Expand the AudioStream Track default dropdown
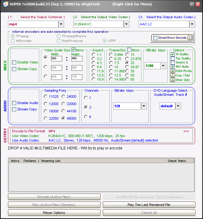Screen dimensions: 203x219 point(178,106)
